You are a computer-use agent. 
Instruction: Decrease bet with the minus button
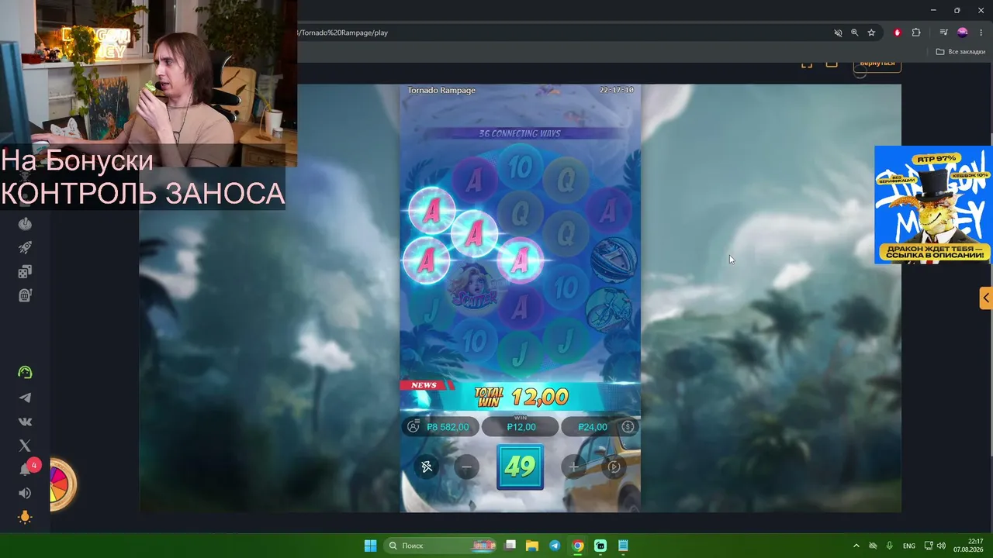click(x=467, y=467)
